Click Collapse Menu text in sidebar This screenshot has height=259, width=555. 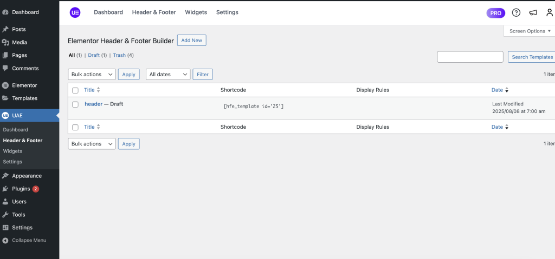[29, 240]
